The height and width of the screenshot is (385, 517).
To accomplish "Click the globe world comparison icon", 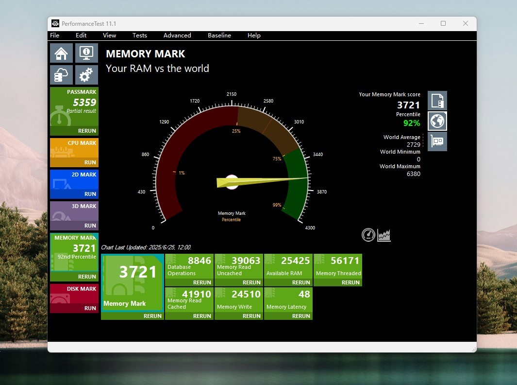I will (437, 121).
